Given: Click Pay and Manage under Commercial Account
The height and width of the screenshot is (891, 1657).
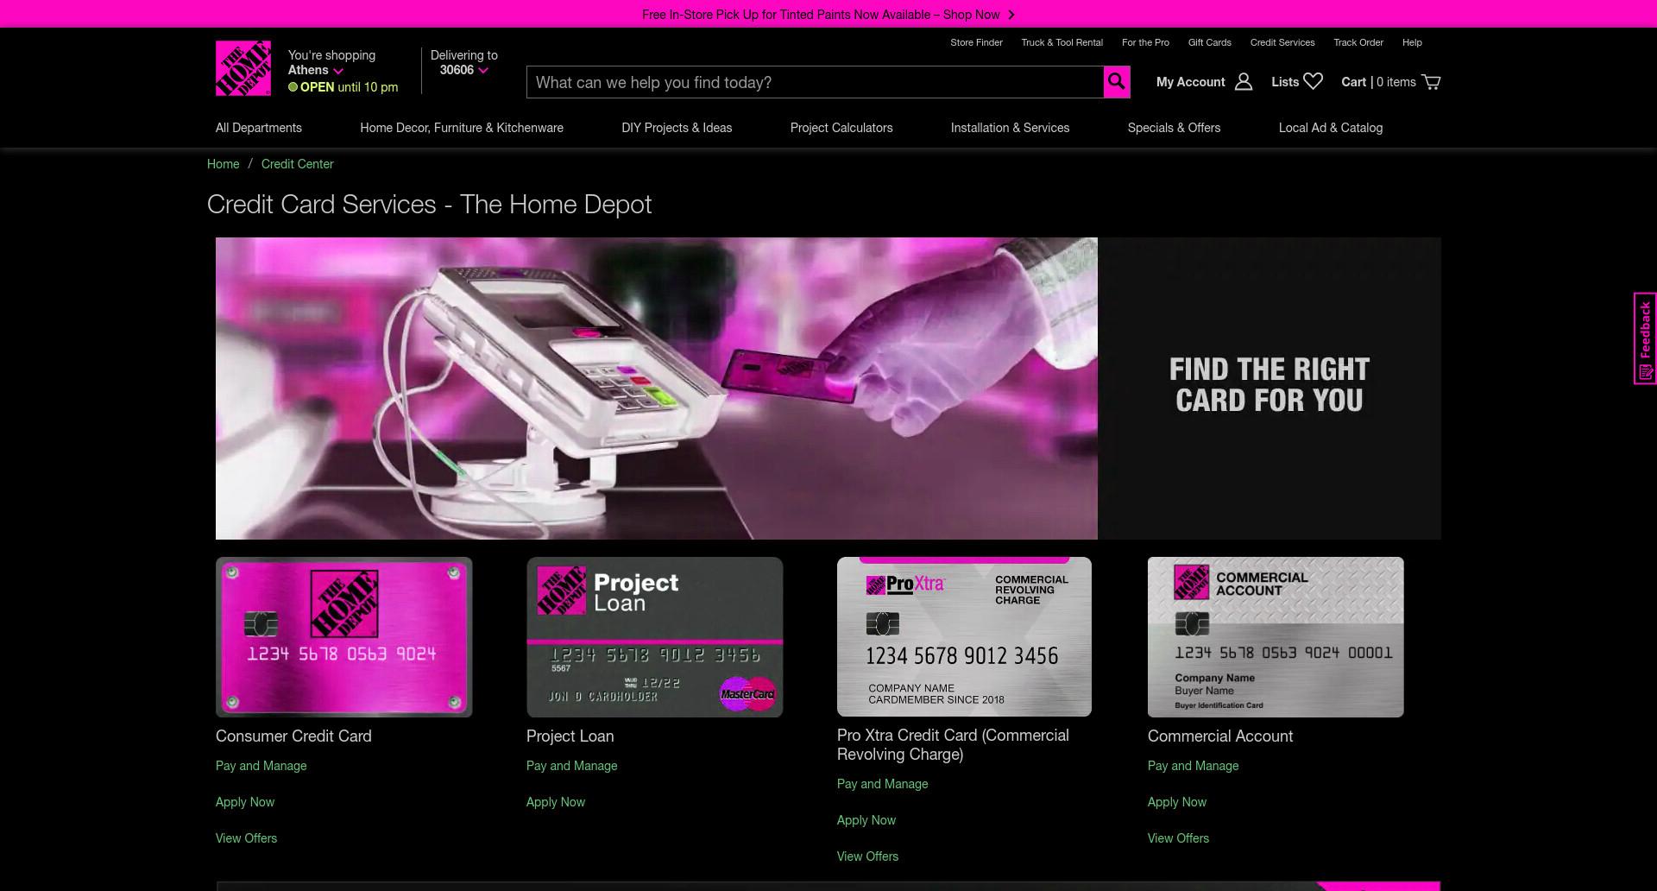Looking at the screenshot, I should 1193,766.
